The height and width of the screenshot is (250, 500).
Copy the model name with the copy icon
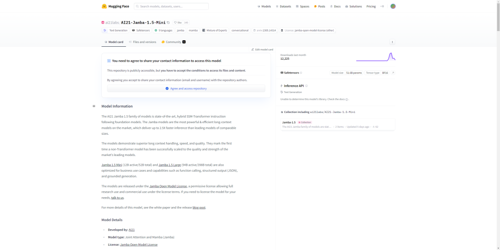[x=168, y=22]
